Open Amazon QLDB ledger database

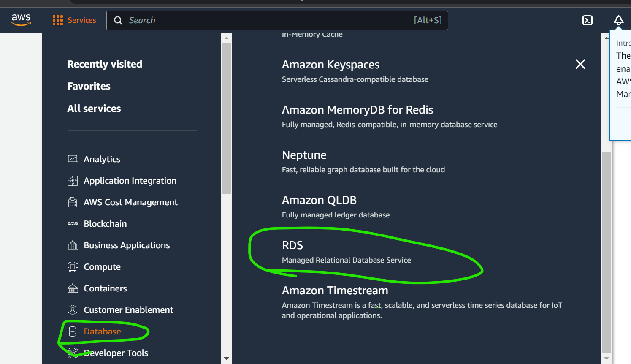[319, 200]
